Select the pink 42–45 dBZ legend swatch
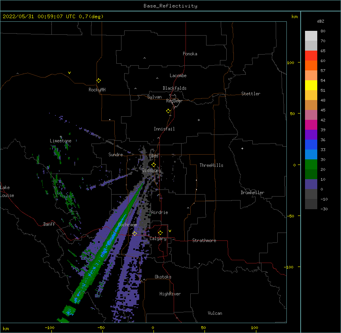The width and height of the screenshot is (341, 333). [x=311, y=115]
